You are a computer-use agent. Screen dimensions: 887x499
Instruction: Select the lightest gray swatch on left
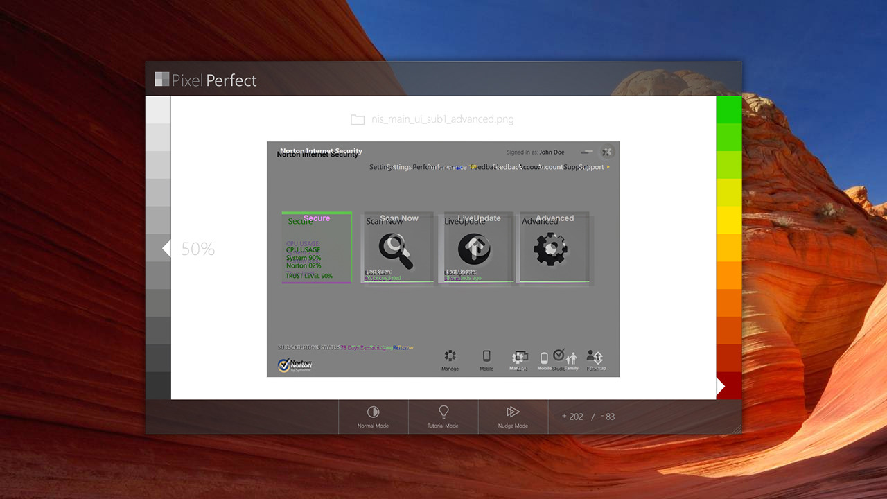click(158, 110)
